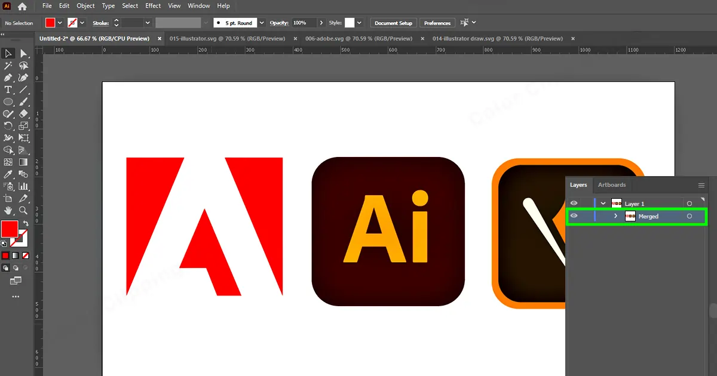Image resolution: width=717 pixels, height=376 pixels.
Task: Open graphic Style dropdown
Action: [x=359, y=23]
